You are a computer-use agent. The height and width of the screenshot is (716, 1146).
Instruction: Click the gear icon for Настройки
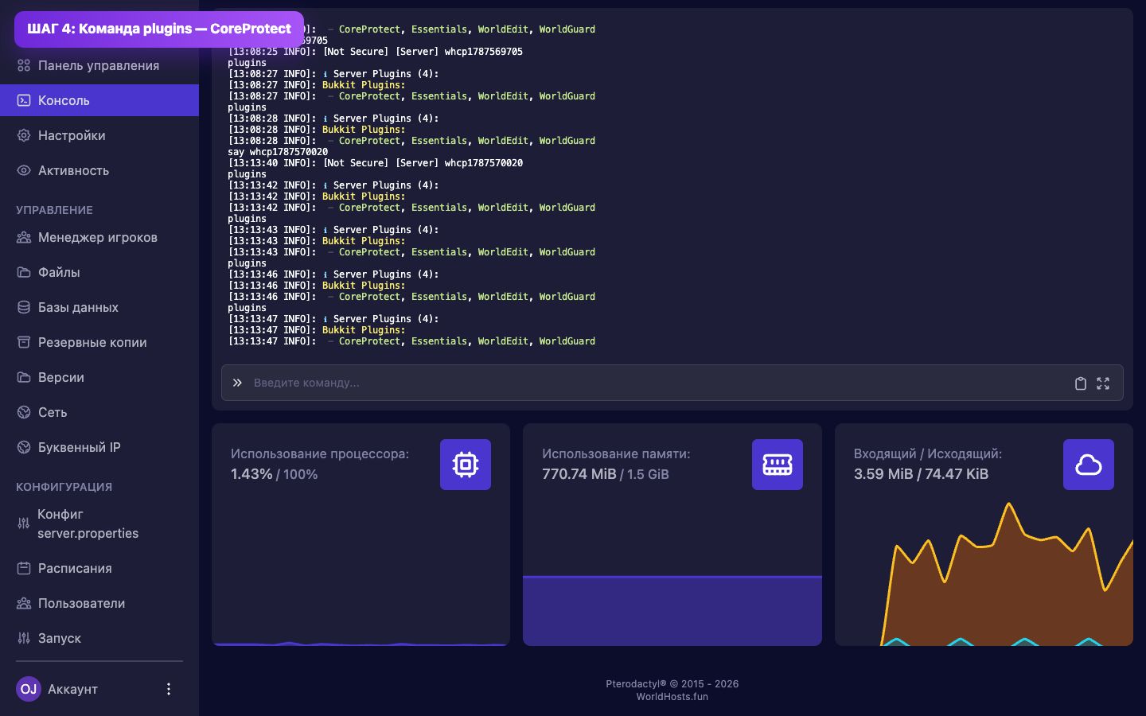[x=24, y=135]
